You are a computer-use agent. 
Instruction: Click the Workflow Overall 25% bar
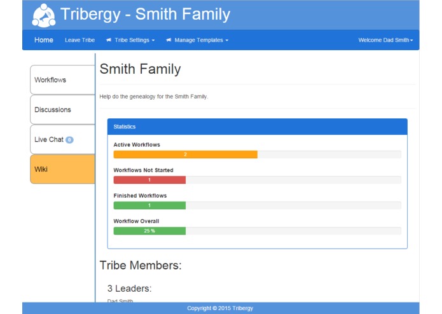tap(149, 231)
